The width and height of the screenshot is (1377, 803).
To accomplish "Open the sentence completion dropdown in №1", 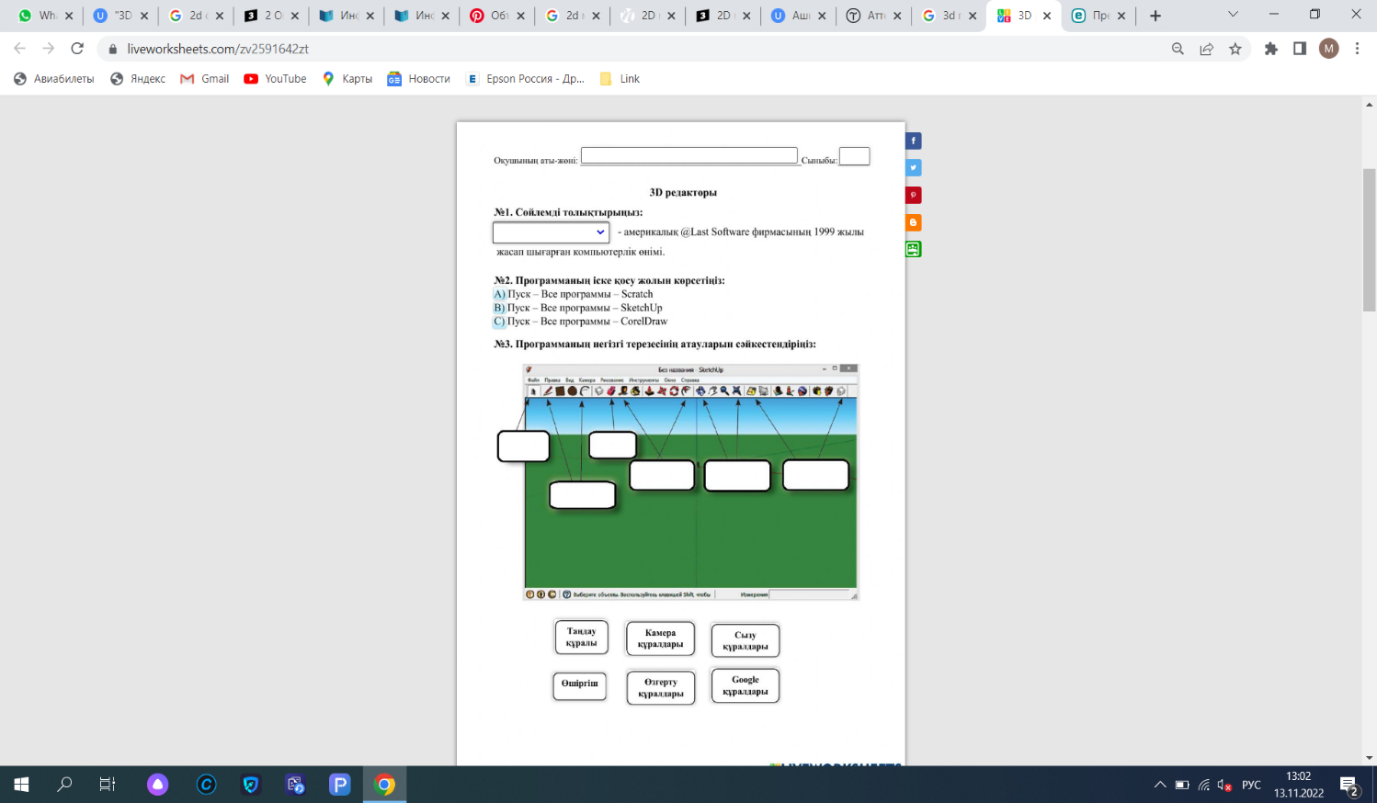I will 552,232.
